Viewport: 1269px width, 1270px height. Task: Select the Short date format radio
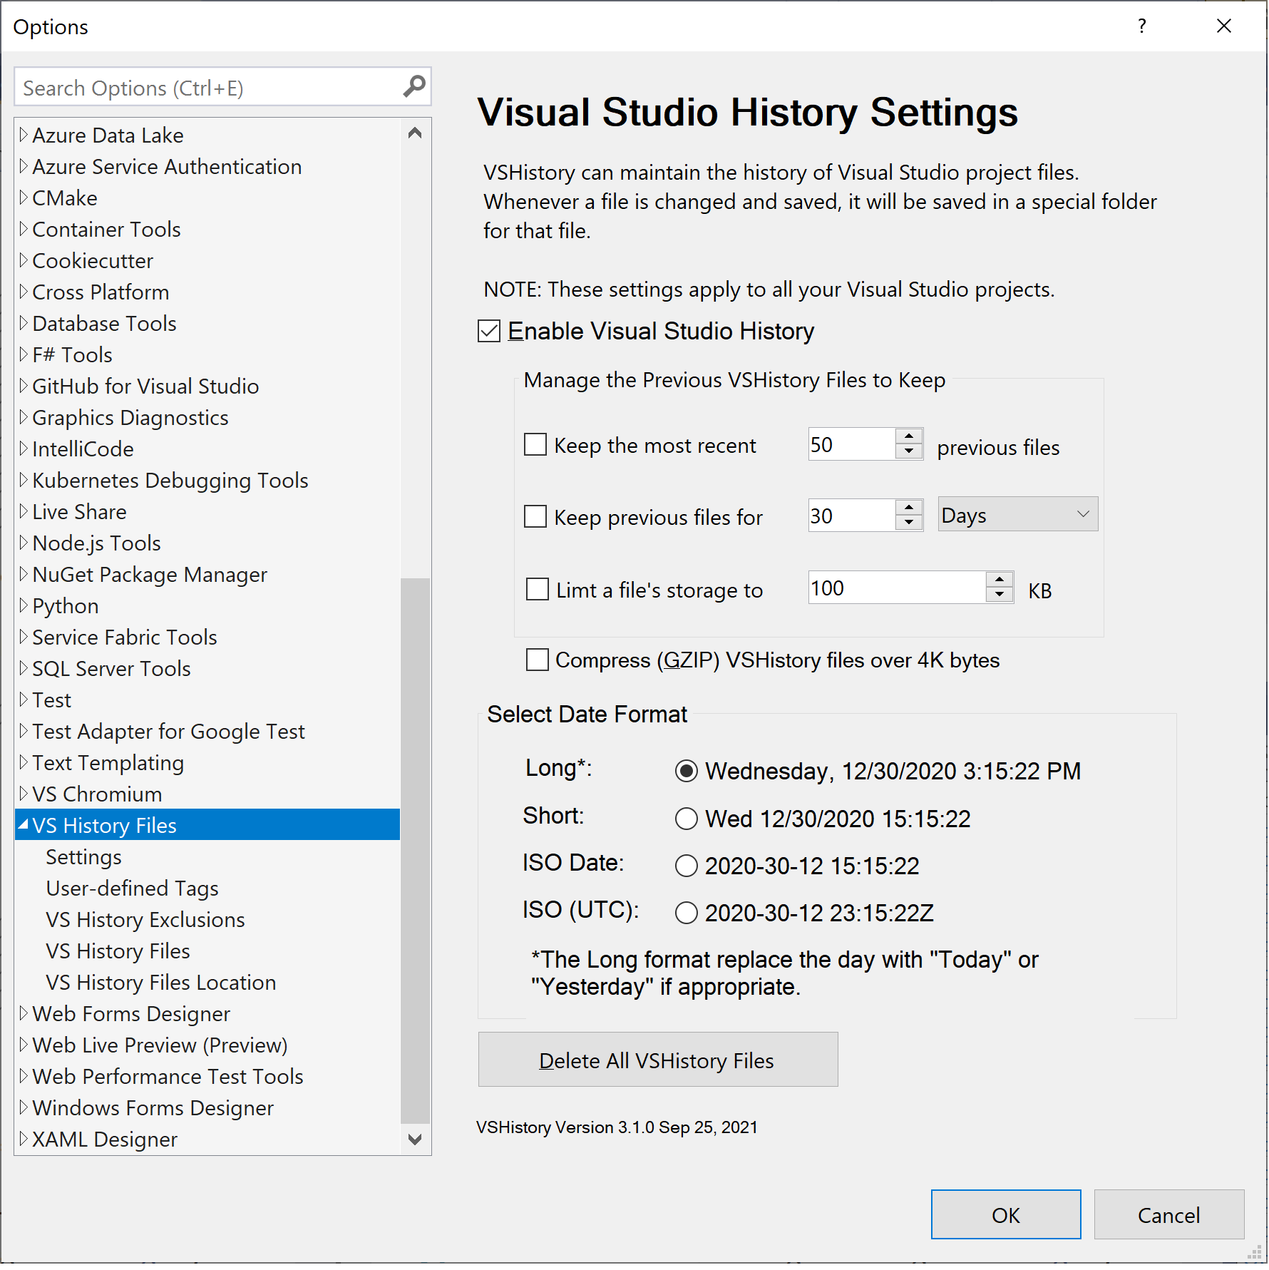(687, 819)
